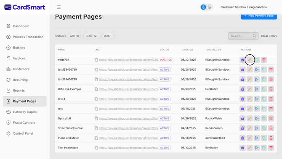Open Reports in sidebar
Viewport: 282px width, 159px height.
pyautogui.click(x=25, y=90)
